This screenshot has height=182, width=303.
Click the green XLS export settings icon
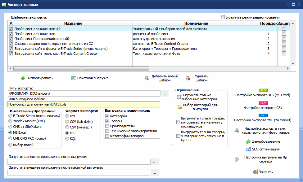pos(263,90)
